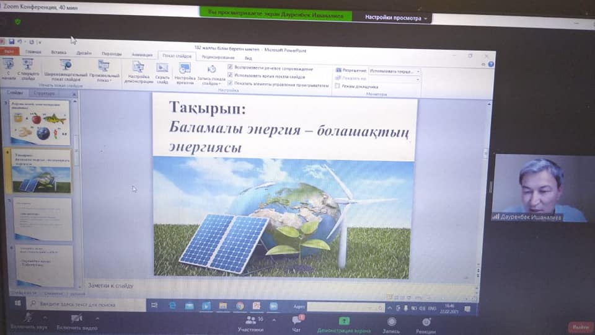The image size is (595, 335).
Task: Turn on camera with Включить видео
Action: coord(77,322)
